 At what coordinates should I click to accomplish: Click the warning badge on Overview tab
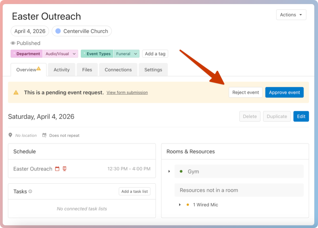pyautogui.click(x=39, y=69)
